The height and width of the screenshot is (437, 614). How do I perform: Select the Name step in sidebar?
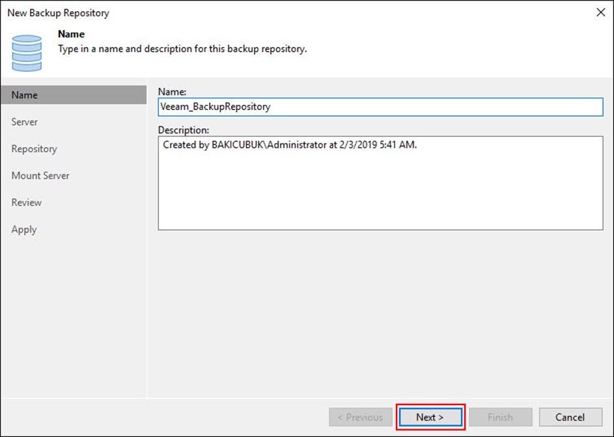25,95
